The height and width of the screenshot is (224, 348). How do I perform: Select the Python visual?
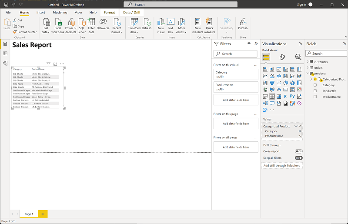pyautogui.click(x=292, y=97)
